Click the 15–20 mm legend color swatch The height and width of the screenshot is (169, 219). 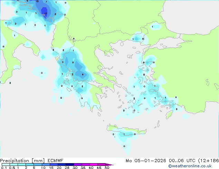click(x=54, y=165)
